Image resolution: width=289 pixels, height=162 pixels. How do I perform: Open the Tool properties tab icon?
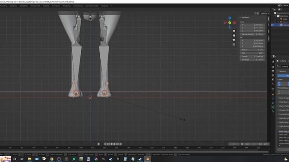pos(273,62)
